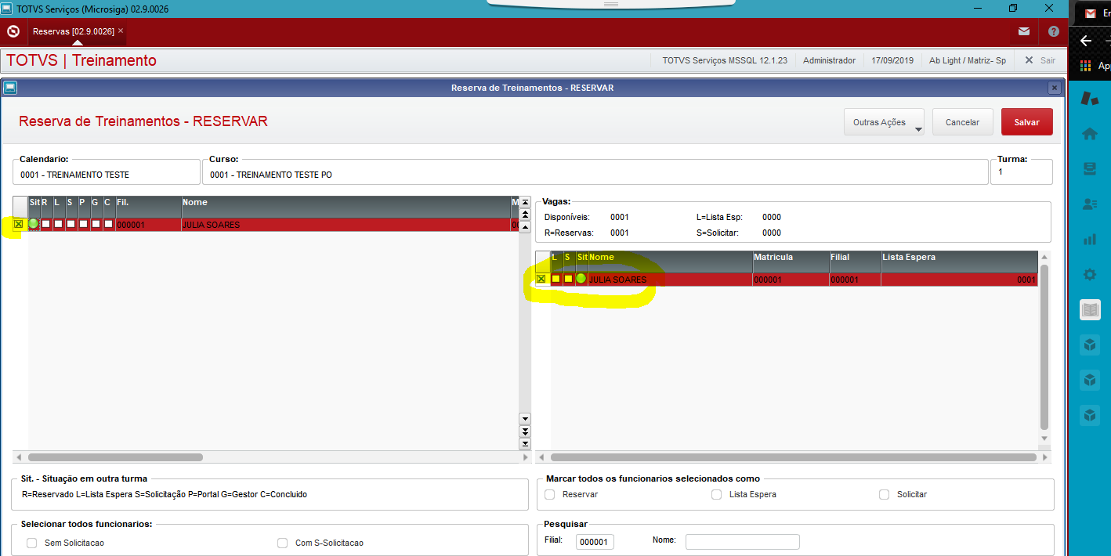Click page-down double arrow in left grid
1111x556 pixels.
pyautogui.click(x=525, y=431)
